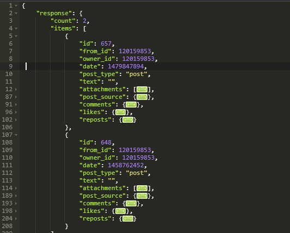Screen dimensions: 290x233
Task: Click line number 9 in the gutter
Action: point(11,66)
